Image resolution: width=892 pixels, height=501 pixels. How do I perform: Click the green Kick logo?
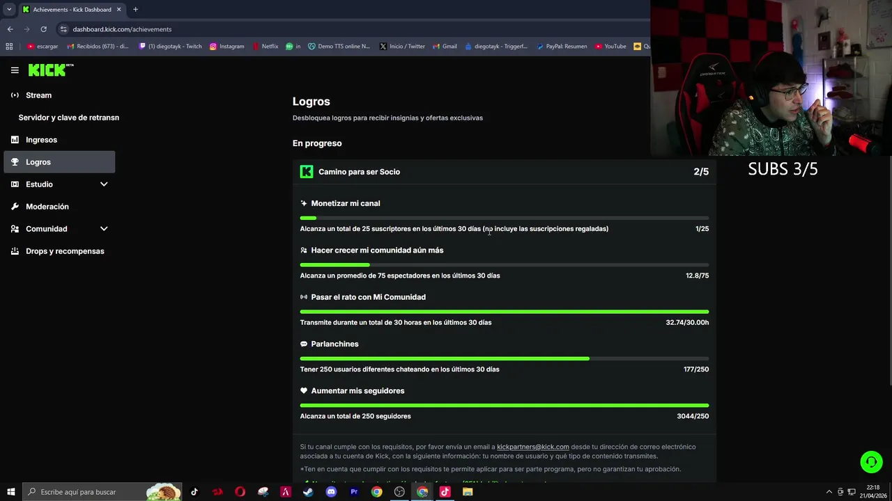(51, 70)
